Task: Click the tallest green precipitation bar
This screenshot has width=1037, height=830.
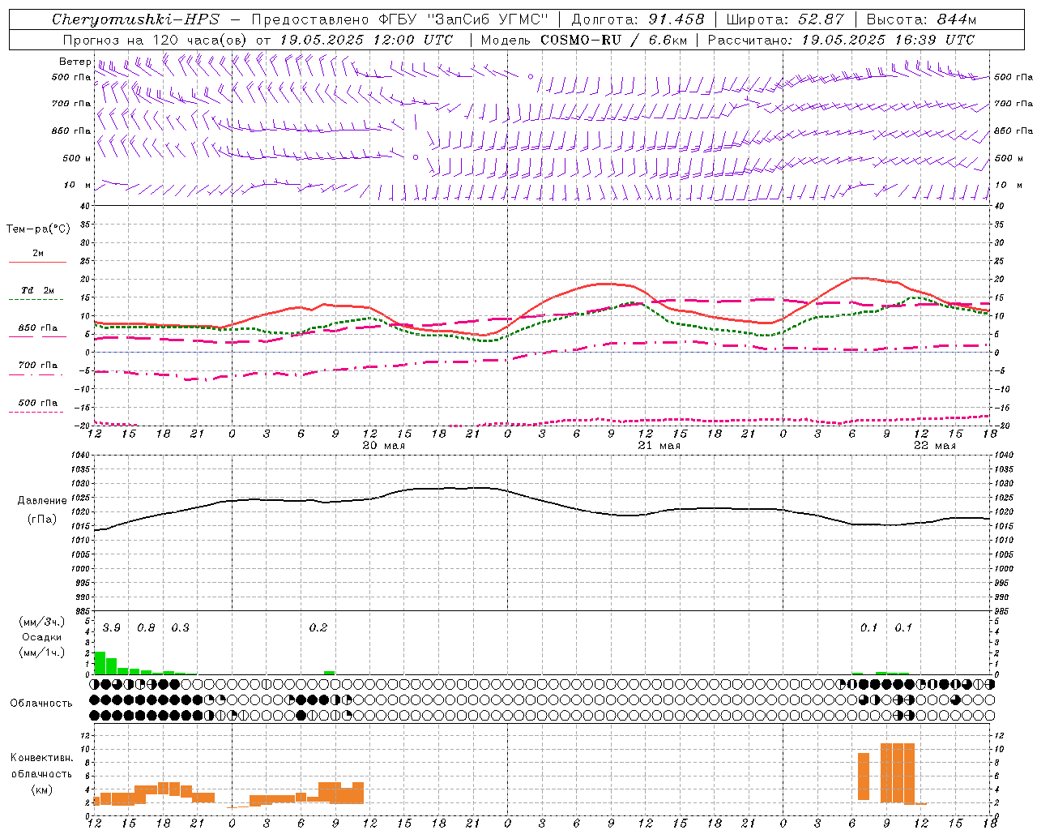Action: (x=100, y=663)
